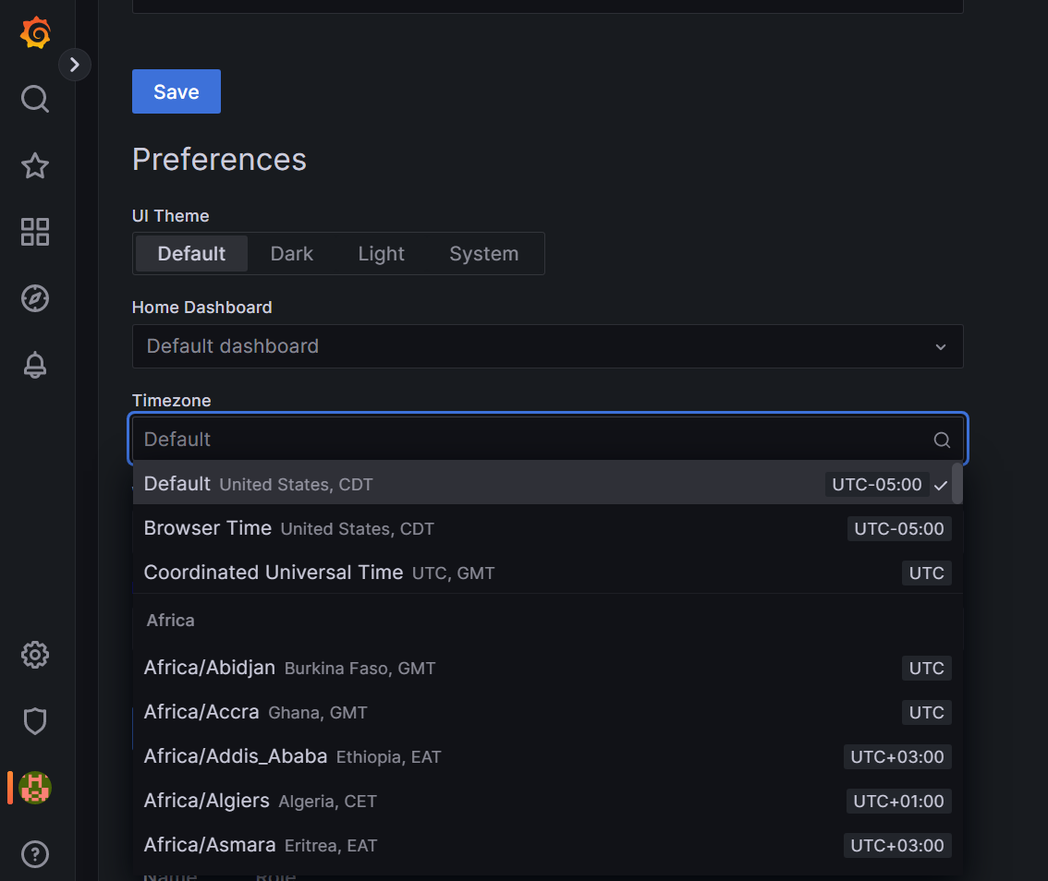Open the Search sidebar icon
This screenshot has height=881, width=1048.
[34, 99]
